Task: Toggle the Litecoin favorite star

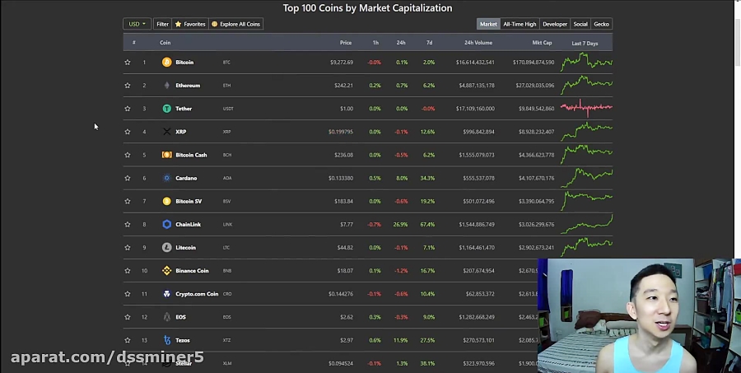Action: point(127,247)
